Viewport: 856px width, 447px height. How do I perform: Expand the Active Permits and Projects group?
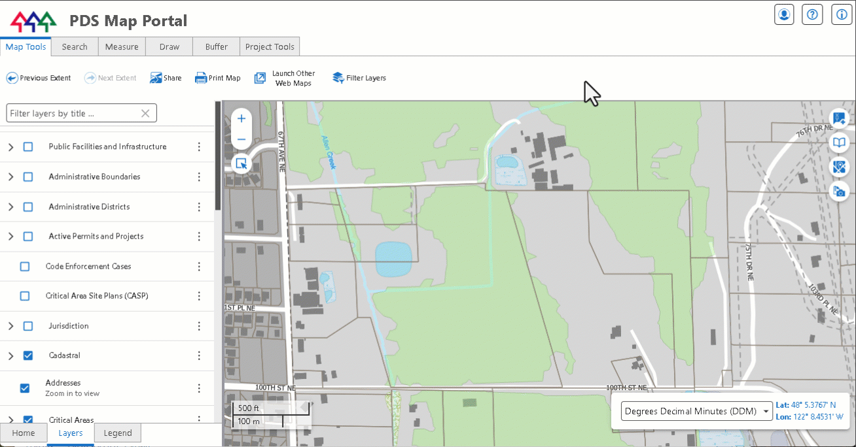pyautogui.click(x=10, y=237)
